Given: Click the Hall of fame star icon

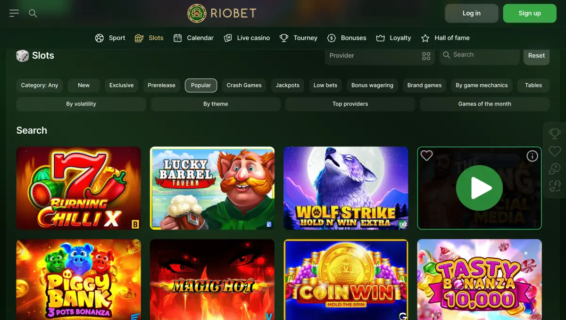Looking at the screenshot, I should [x=425, y=38].
